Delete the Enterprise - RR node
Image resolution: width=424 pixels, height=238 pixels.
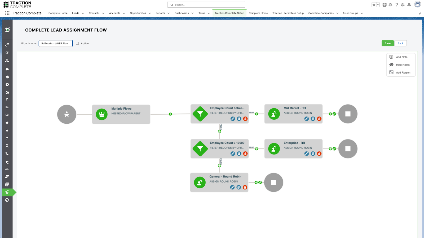[319, 154]
